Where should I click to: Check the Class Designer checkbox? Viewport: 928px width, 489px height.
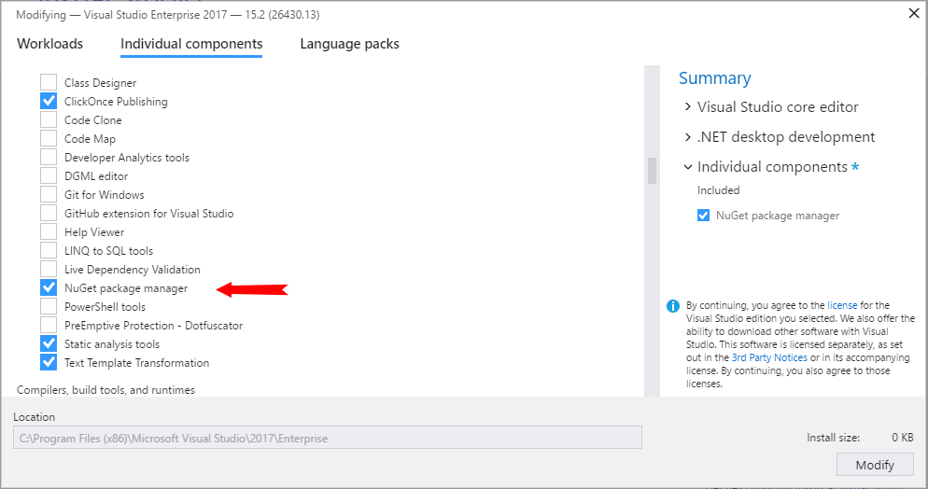point(49,82)
